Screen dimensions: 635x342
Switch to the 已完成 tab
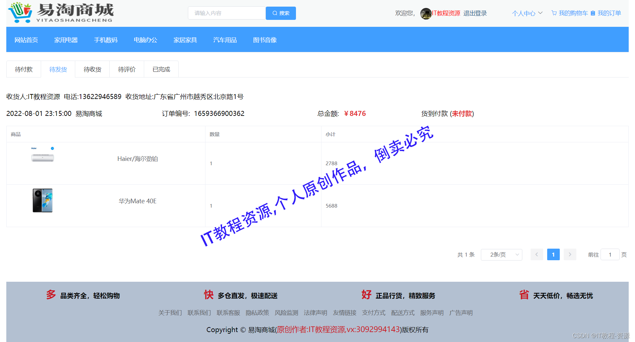[x=161, y=69]
